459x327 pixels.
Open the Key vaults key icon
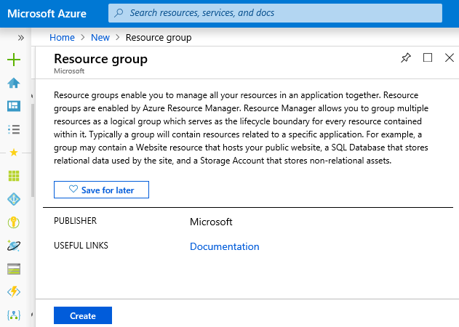[14, 222]
